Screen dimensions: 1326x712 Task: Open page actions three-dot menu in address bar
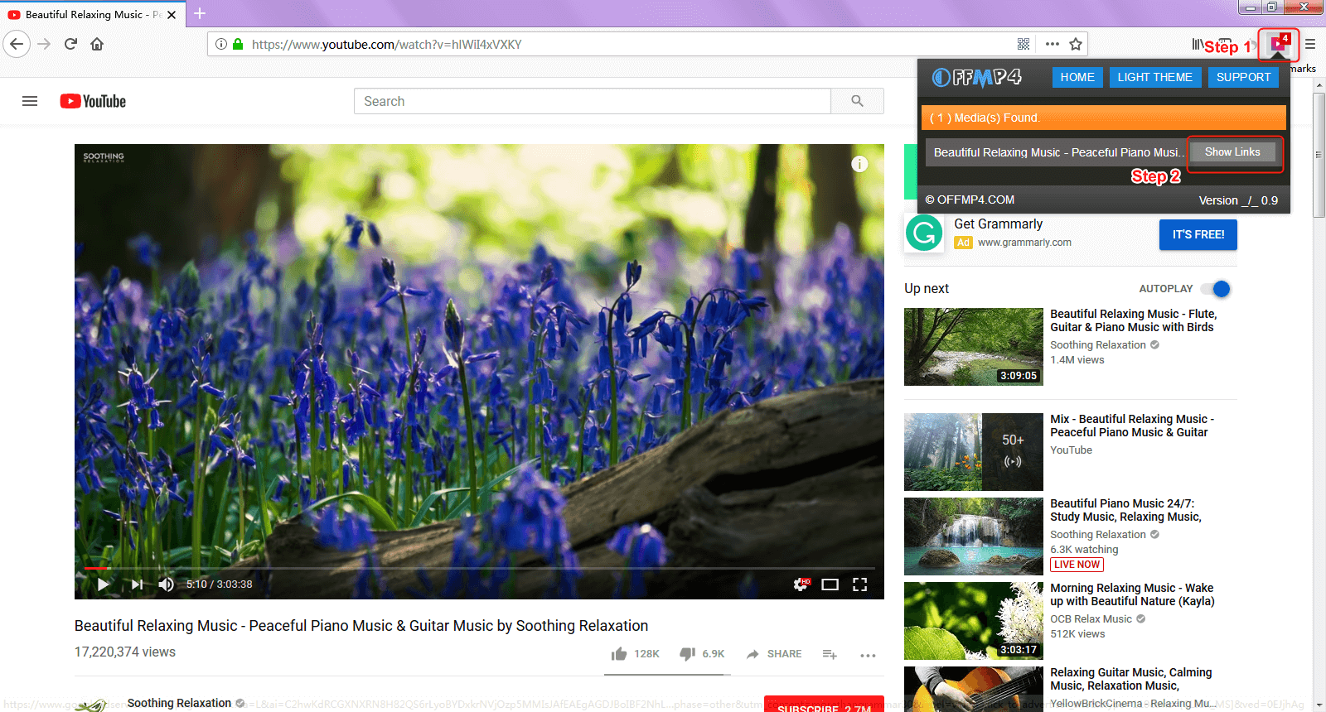[x=1052, y=45]
